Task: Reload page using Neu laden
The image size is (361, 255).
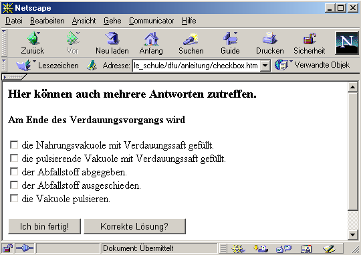Action: pyautogui.click(x=112, y=44)
